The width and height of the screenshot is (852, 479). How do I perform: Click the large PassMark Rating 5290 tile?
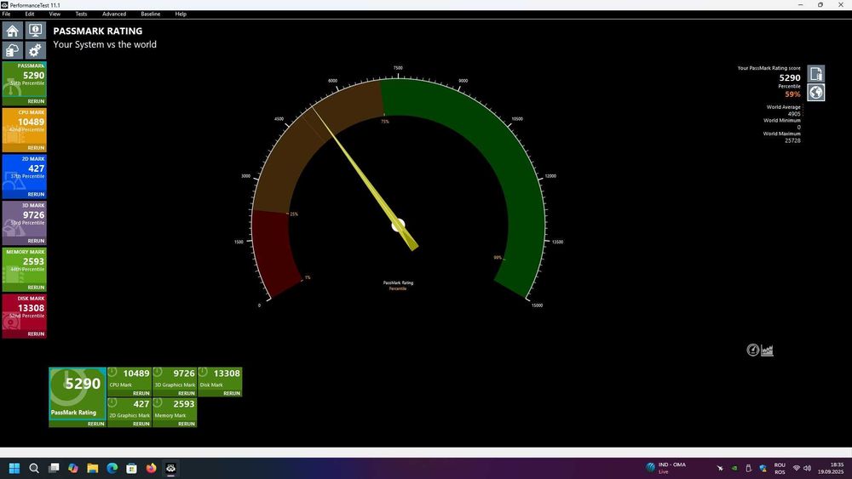click(x=78, y=393)
